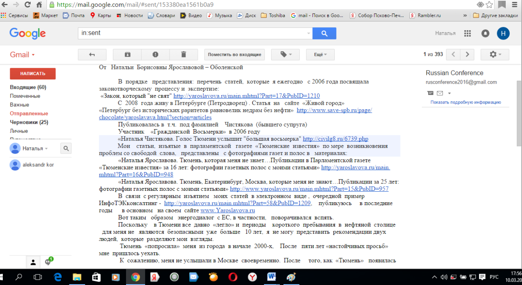
Task: Open the Chrome menu
Action: click(514, 5)
